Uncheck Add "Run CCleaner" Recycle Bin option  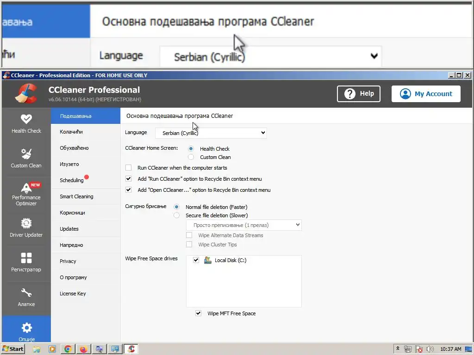(x=129, y=179)
